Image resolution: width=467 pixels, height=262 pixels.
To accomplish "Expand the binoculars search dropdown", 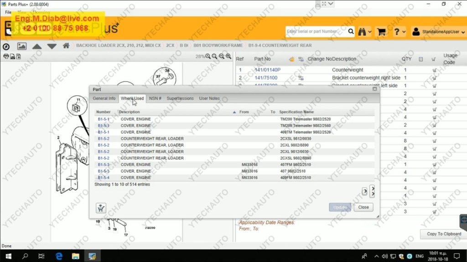I will point(364,32).
